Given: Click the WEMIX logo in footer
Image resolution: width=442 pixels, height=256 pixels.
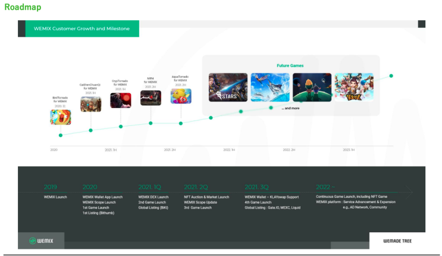Looking at the screenshot, I should click(x=41, y=241).
